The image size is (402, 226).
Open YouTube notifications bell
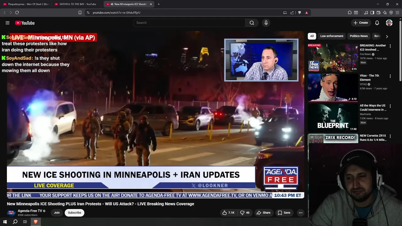point(377,23)
